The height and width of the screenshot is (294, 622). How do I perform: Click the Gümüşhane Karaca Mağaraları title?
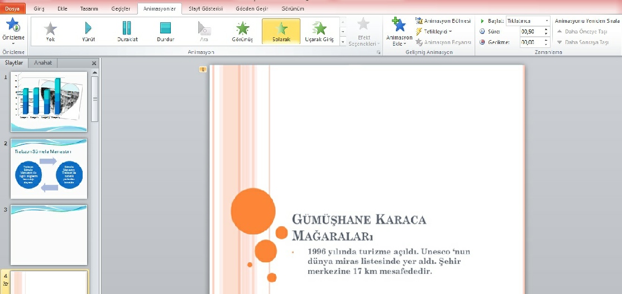[x=359, y=227]
